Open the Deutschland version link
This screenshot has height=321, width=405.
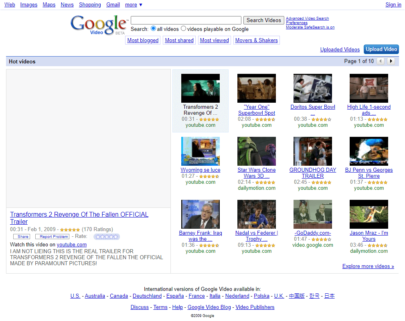[147, 296]
